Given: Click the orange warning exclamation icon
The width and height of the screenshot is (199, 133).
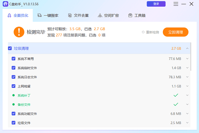Looking at the screenshot, I should tap(19, 32).
